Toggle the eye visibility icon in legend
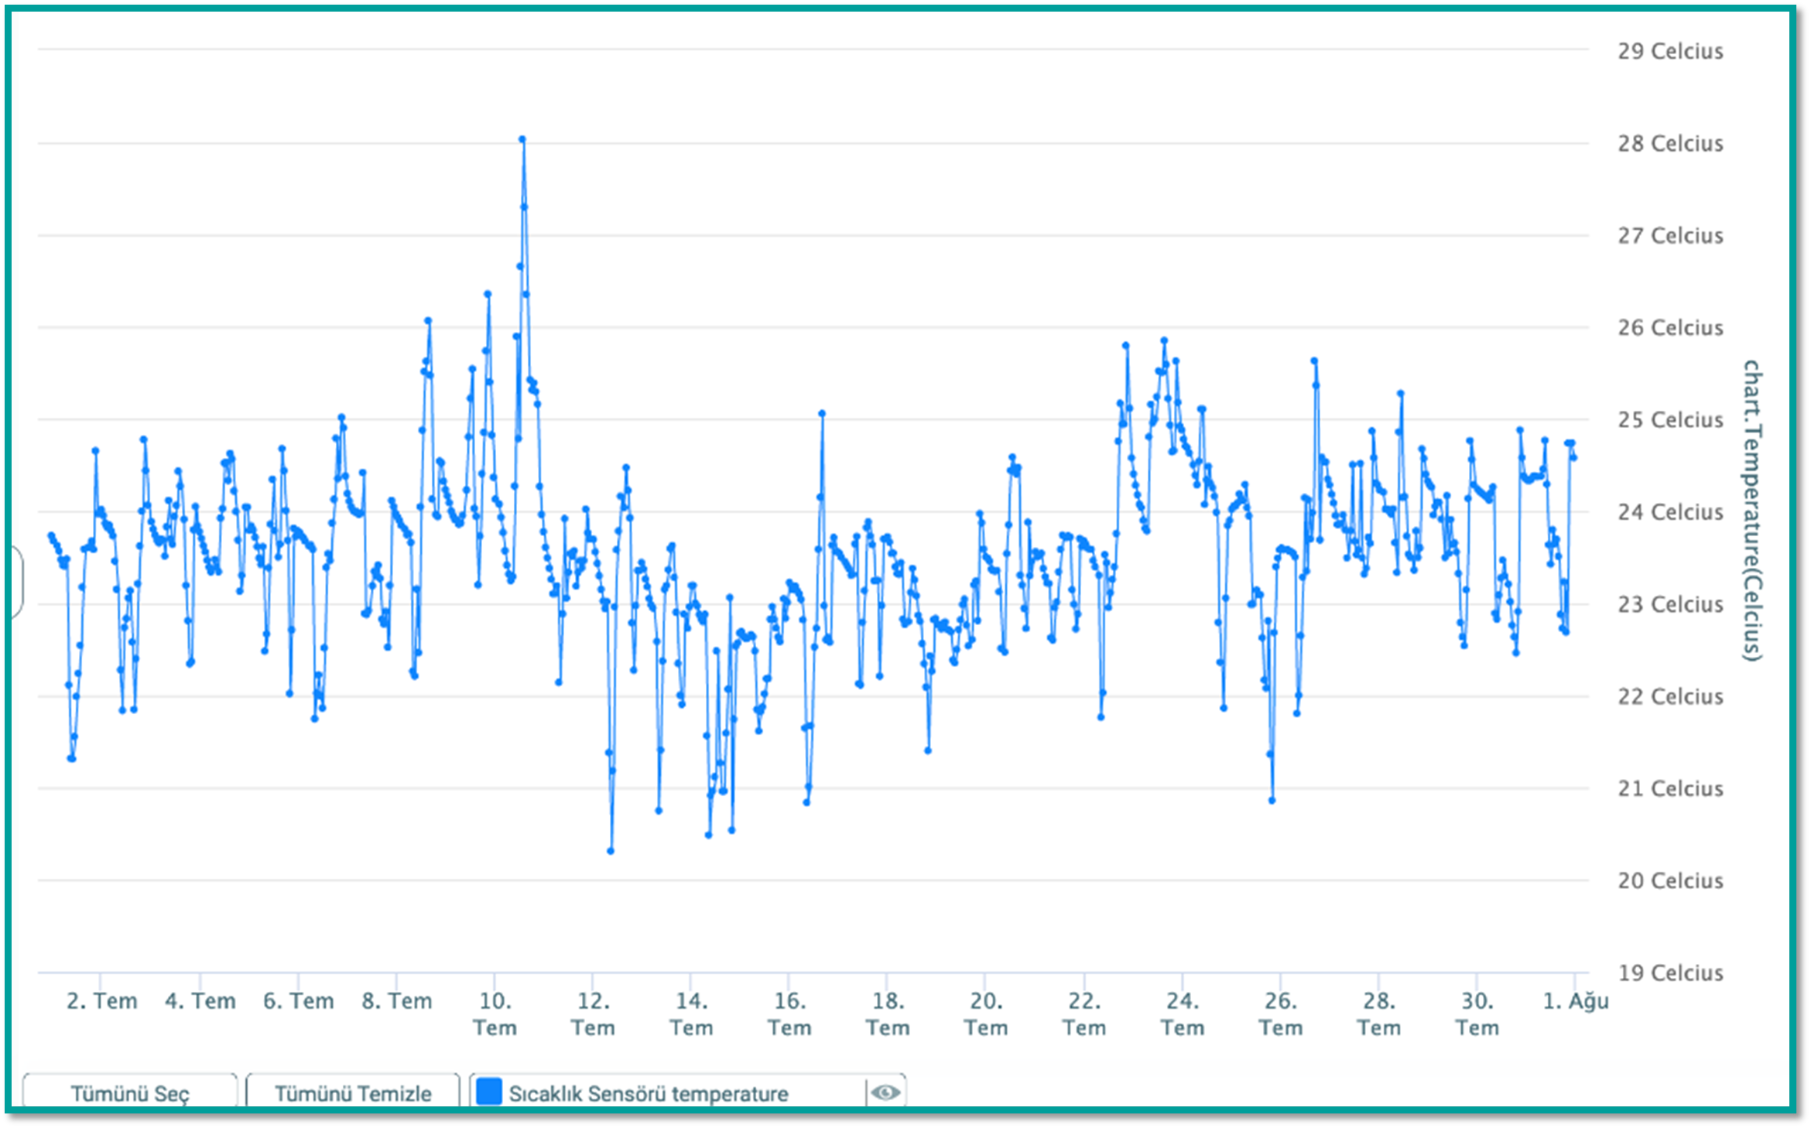Screen dimensions: 1811x1128 [x=885, y=1092]
